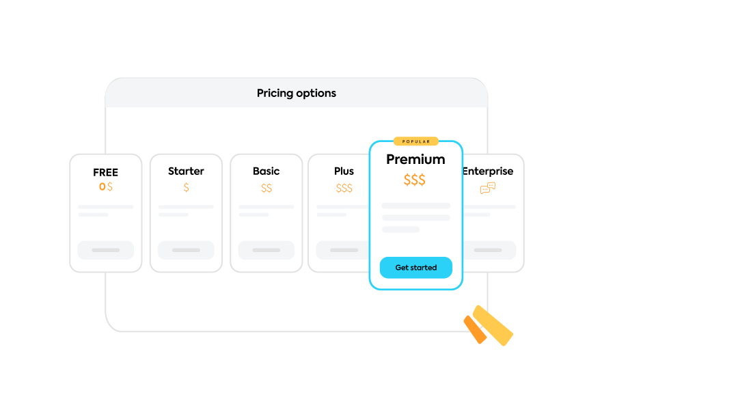Click the yellow POPULAR badge

[416, 141]
